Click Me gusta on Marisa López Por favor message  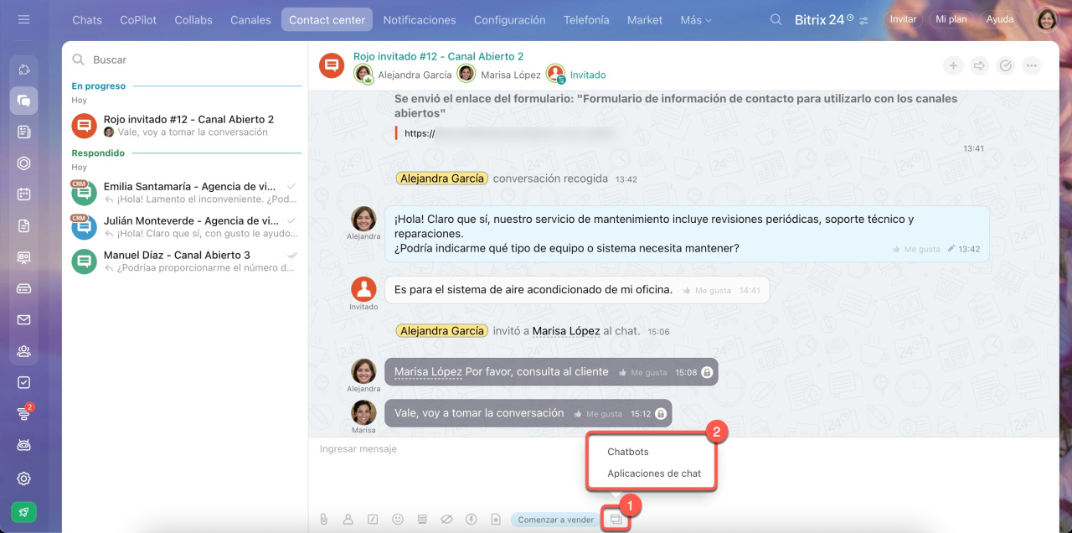(x=643, y=372)
